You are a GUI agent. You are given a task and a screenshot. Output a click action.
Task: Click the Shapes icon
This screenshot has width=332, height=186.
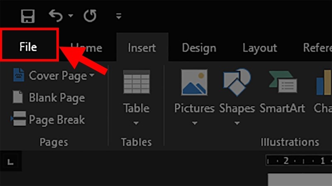237,82
